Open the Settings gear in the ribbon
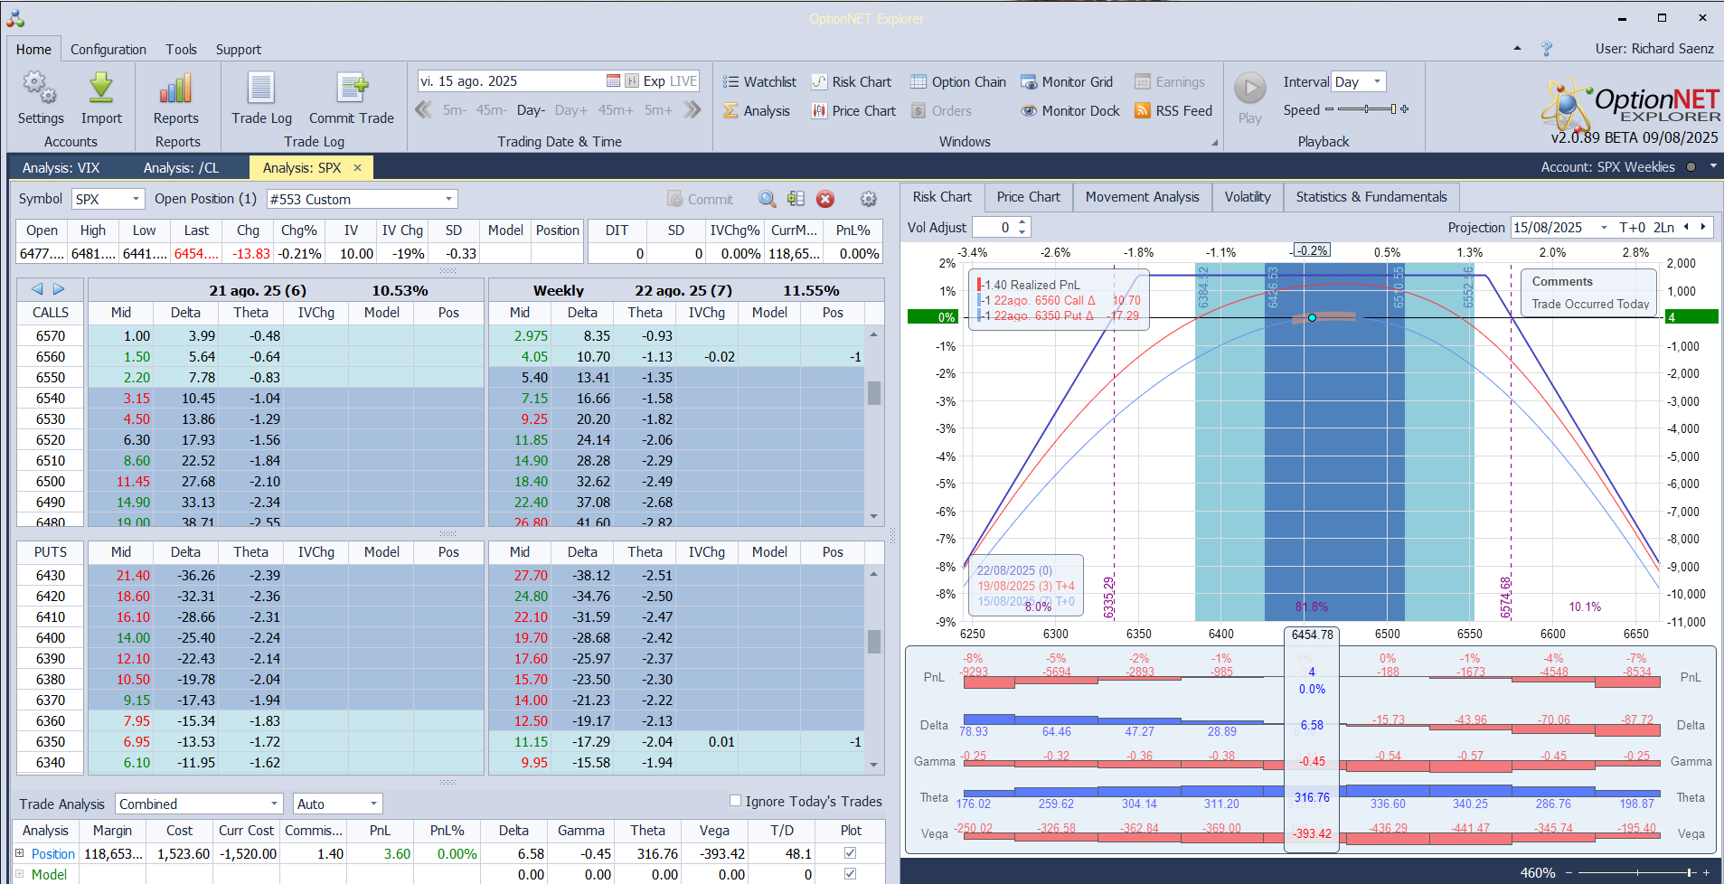This screenshot has height=884, width=1724. pos(40,99)
